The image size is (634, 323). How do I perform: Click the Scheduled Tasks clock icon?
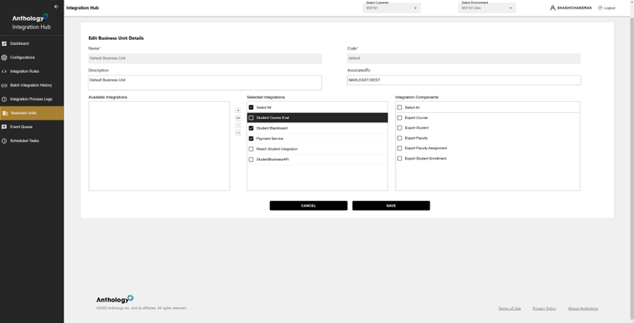tap(4, 141)
